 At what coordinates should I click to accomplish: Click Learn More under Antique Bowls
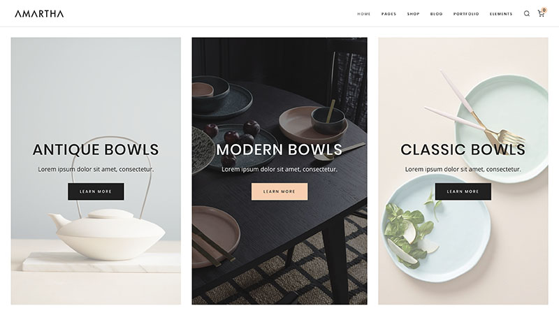(96, 191)
